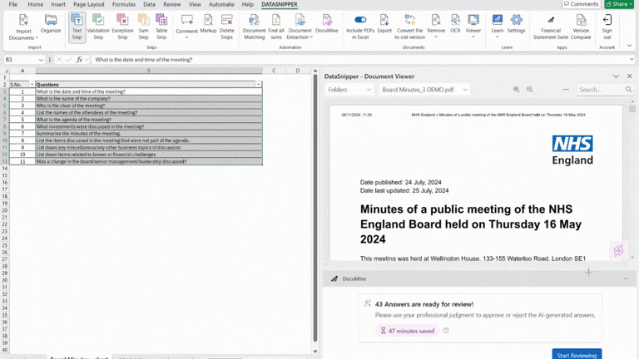Close the Document Viewer pane
The image size is (639, 359).
click(630, 76)
